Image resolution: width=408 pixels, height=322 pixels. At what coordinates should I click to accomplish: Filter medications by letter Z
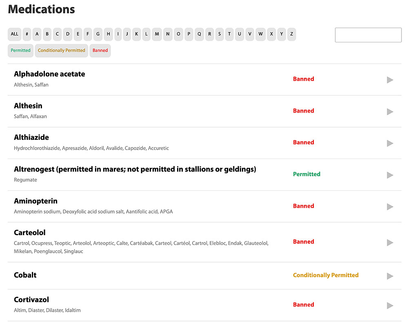click(x=291, y=34)
